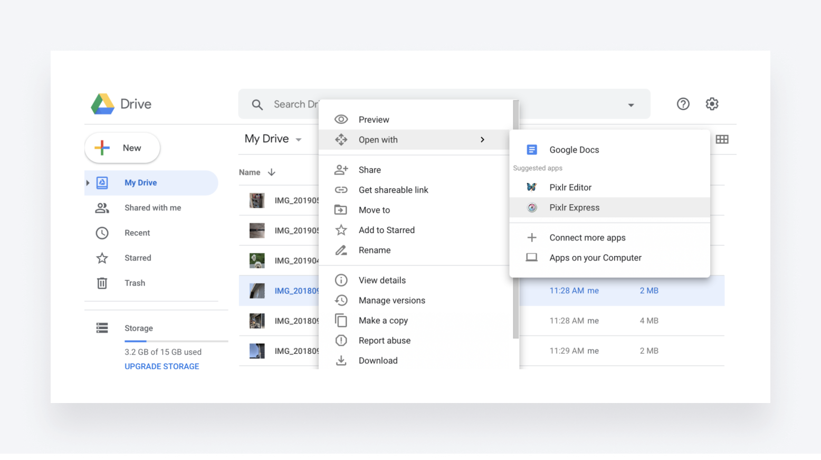The height and width of the screenshot is (460, 821).
Task: Open selected image with Pixlr Express
Action: [x=574, y=207]
